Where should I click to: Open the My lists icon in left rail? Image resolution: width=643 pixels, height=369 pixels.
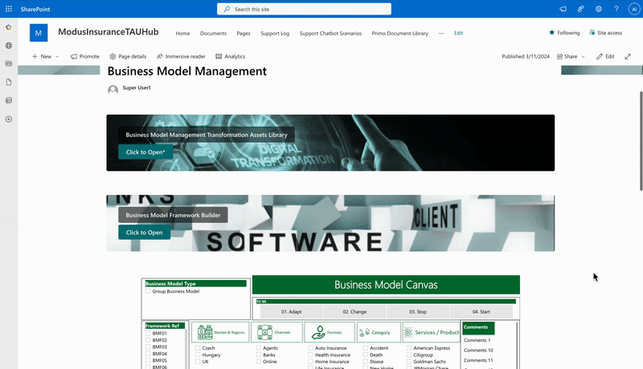pyautogui.click(x=9, y=100)
